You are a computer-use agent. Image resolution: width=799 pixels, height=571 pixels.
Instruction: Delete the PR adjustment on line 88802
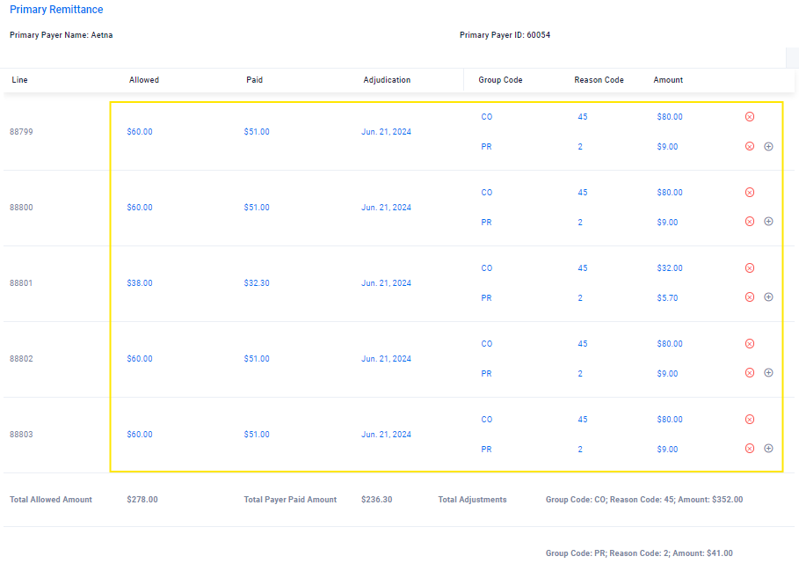[x=750, y=373]
